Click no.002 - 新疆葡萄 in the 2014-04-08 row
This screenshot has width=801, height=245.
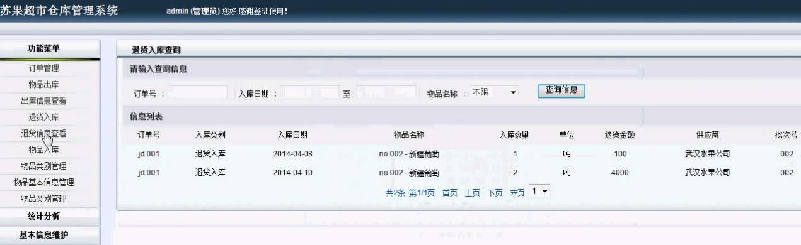[x=408, y=153]
